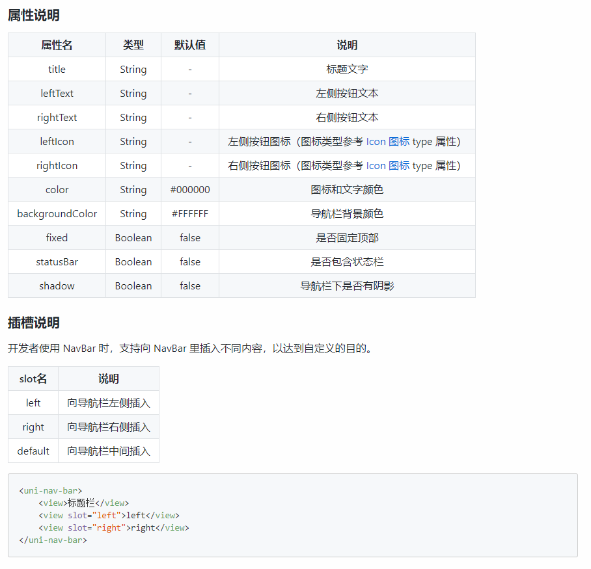Image resolution: width=591 pixels, height=569 pixels.
Task: Click the leftText property cell
Action: (57, 93)
